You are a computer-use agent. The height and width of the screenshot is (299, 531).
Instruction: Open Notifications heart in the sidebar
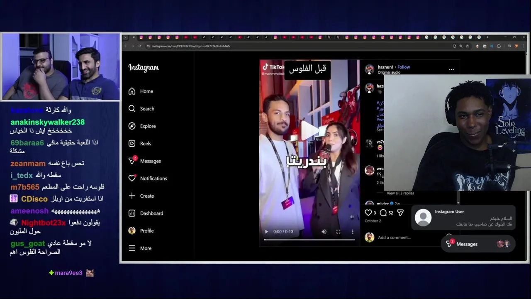coord(148,179)
